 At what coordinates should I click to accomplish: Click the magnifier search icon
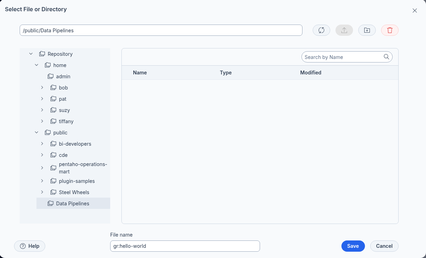[x=386, y=57]
